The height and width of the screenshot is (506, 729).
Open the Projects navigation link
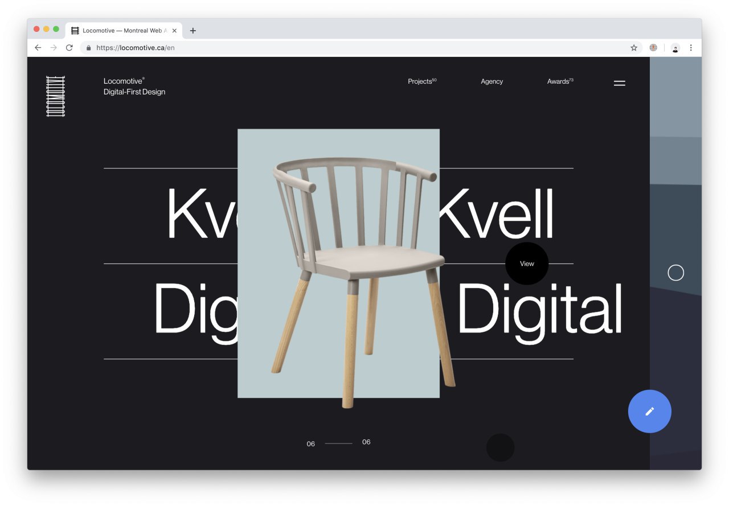coord(422,81)
